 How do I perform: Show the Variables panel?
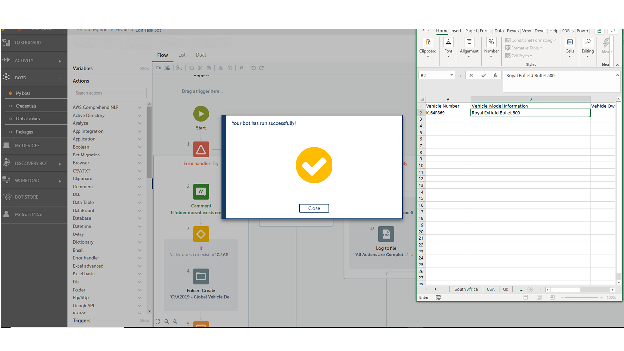click(145, 68)
